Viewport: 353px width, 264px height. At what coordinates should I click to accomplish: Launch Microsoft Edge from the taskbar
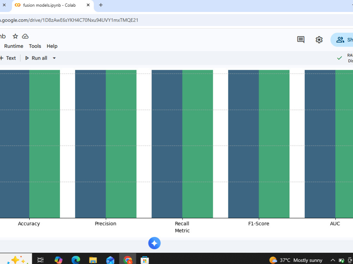(x=76, y=260)
